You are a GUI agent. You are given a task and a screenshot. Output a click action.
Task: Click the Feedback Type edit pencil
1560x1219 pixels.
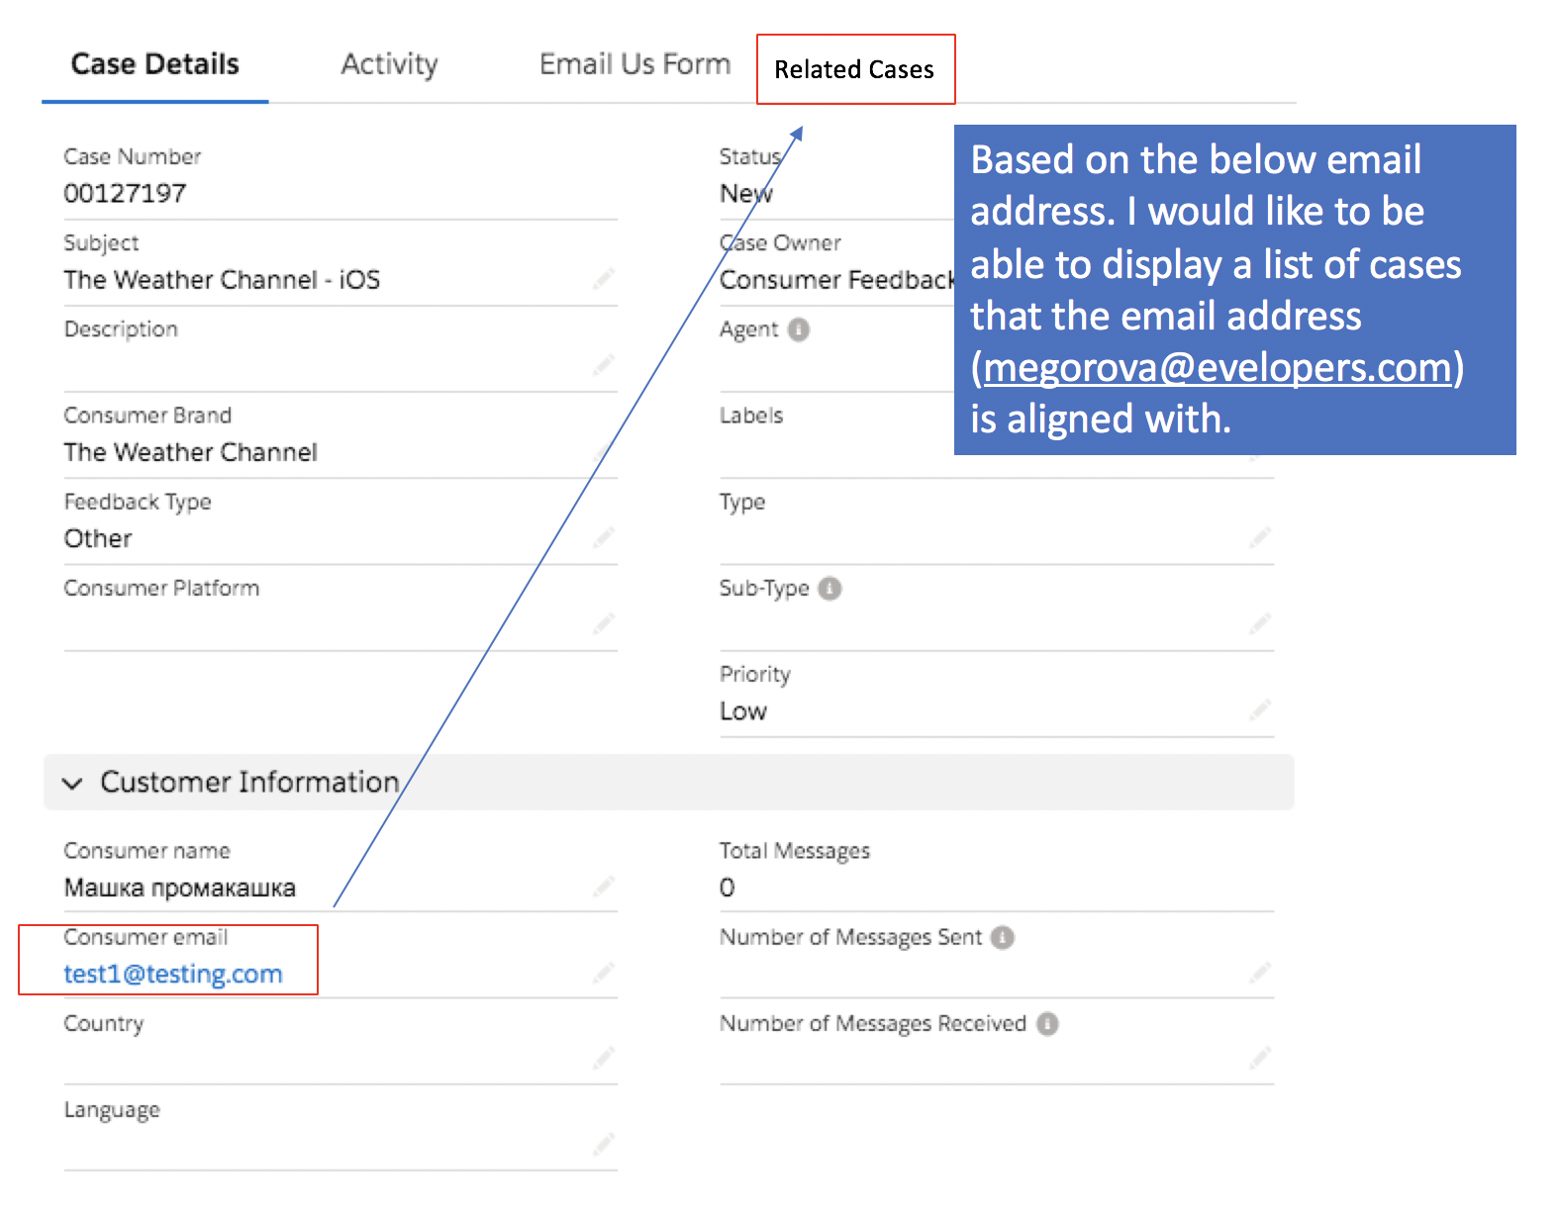[604, 537]
